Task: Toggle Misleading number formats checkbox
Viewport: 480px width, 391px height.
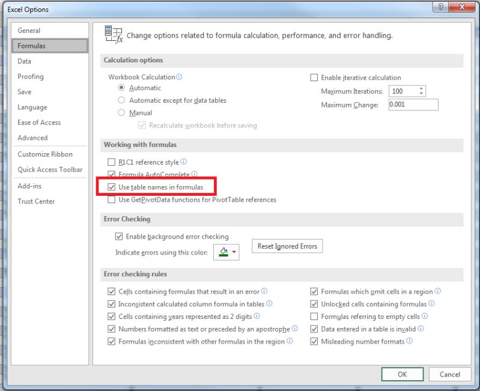Action: tap(314, 341)
